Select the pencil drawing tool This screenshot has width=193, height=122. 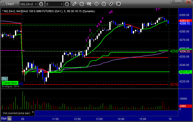(74, 4)
